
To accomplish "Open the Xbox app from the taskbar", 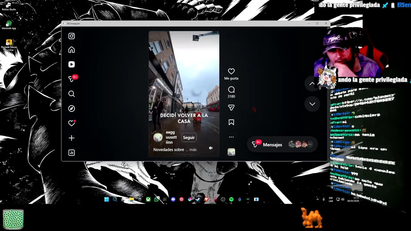I will tap(148, 199).
